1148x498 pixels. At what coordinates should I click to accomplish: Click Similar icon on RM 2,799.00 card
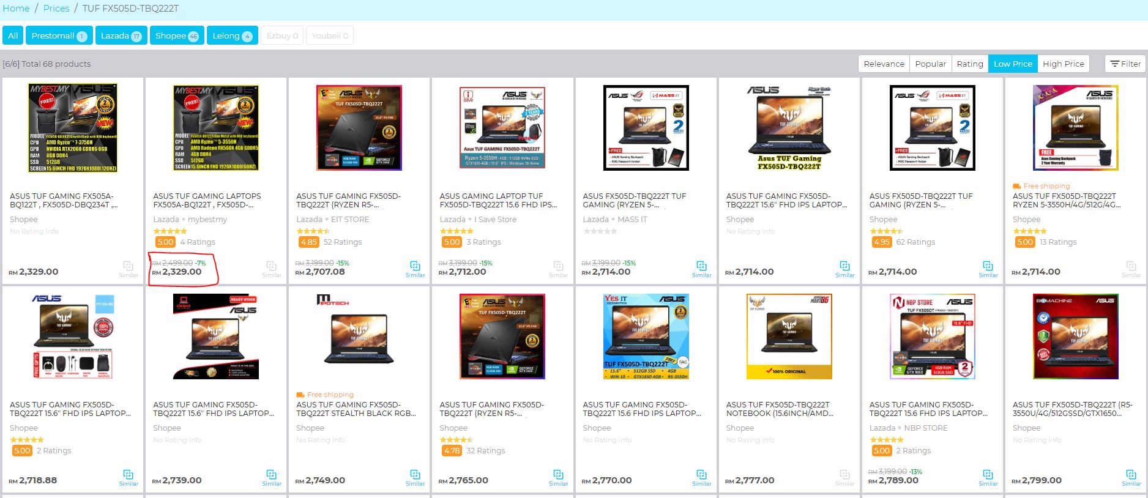coord(1131,478)
